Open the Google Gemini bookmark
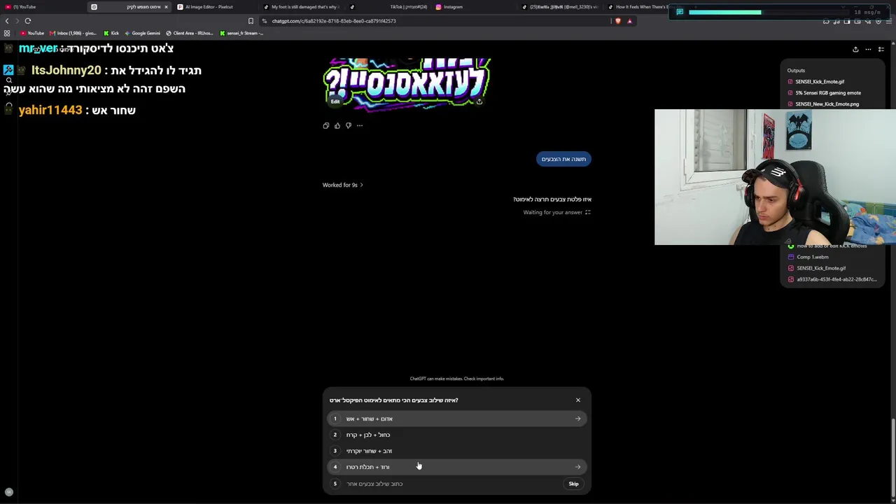Screen dimensions: 896x504 click(x=143, y=33)
